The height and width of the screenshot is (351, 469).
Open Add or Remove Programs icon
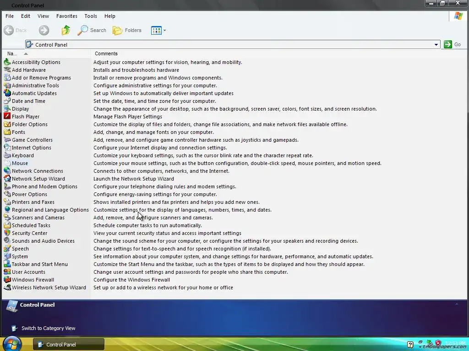pyautogui.click(x=7, y=78)
